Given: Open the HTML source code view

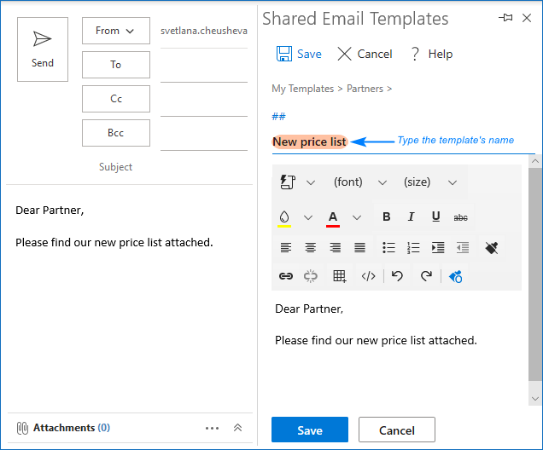Looking at the screenshot, I should [x=368, y=276].
